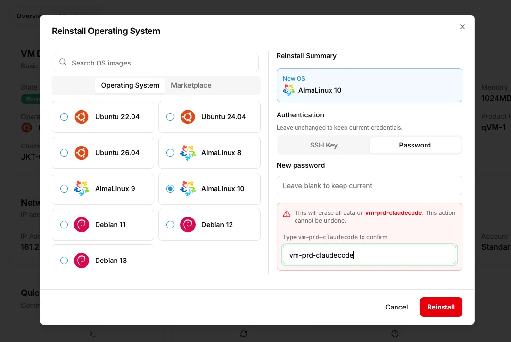Click the confirmation field containing vm-prd-claudecode
Viewport: 511px width, 342px height.
369,255
